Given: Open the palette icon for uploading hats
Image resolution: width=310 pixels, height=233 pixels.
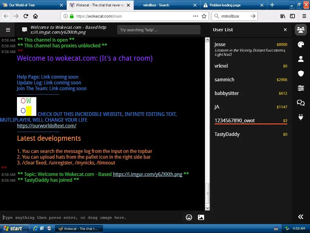Looking at the screenshot, I should [301, 44].
